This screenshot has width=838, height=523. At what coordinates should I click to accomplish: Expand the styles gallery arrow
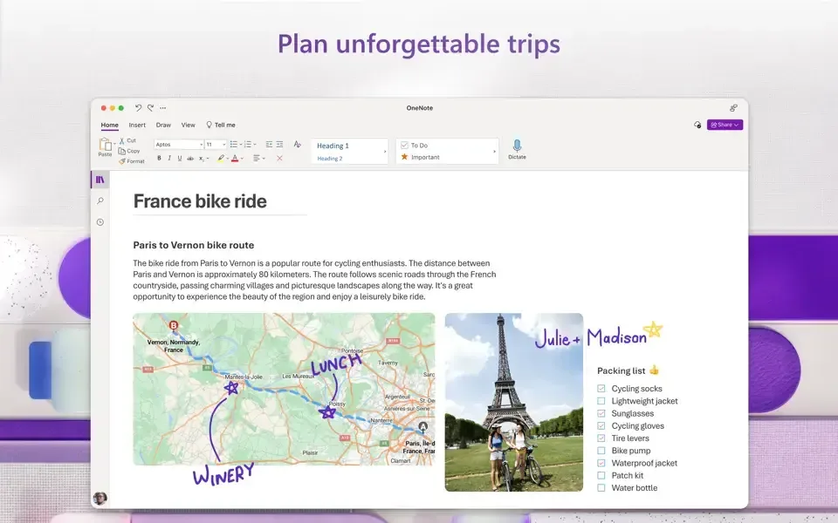385,152
